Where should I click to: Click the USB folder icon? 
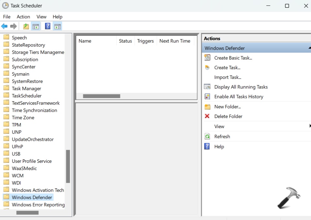tap(6, 153)
